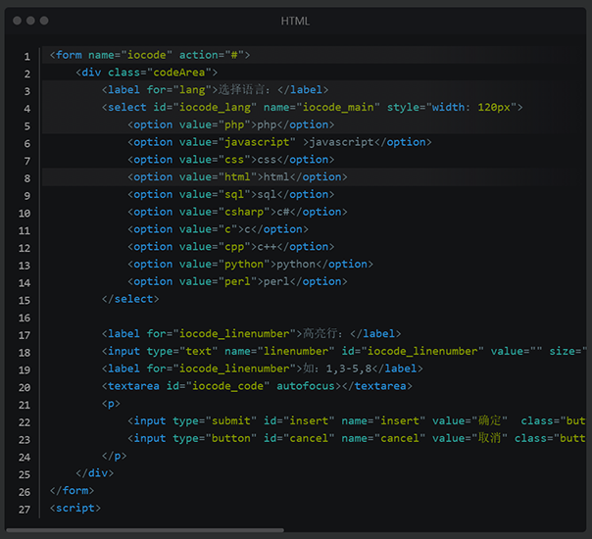This screenshot has height=539, width=592.
Task: Click the third maximize window dot
Action: pyautogui.click(x=44, y=21)
